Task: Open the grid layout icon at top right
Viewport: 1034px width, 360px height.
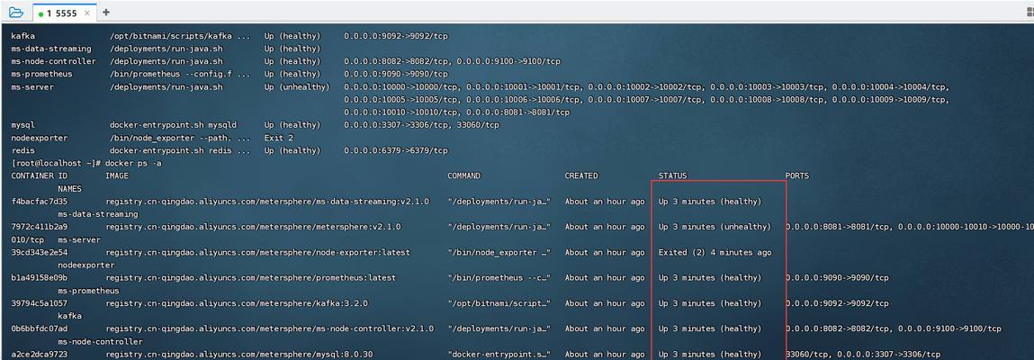Action: point(1030,13)
